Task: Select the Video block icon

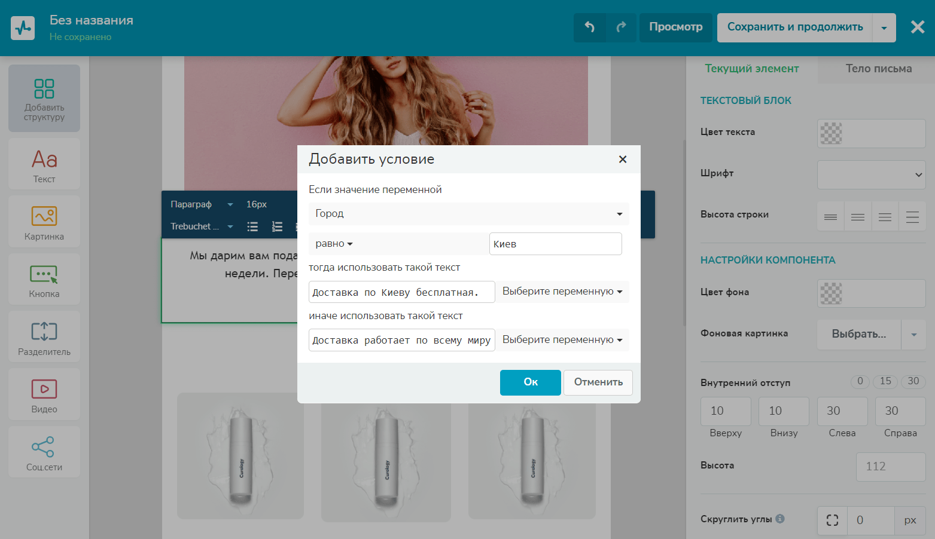Action: 44,394
